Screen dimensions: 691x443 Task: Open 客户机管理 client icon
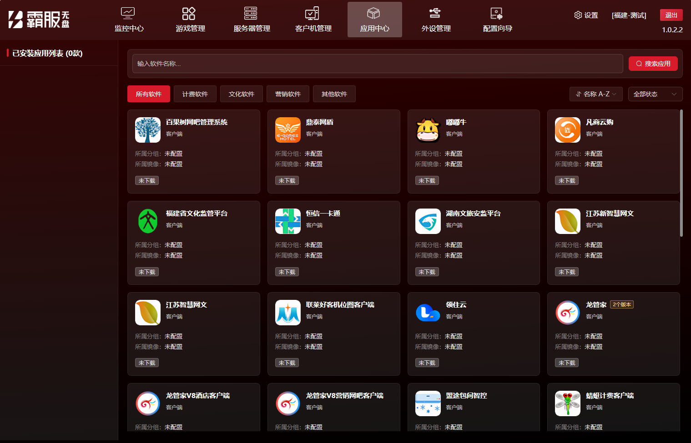pos(312,13)
